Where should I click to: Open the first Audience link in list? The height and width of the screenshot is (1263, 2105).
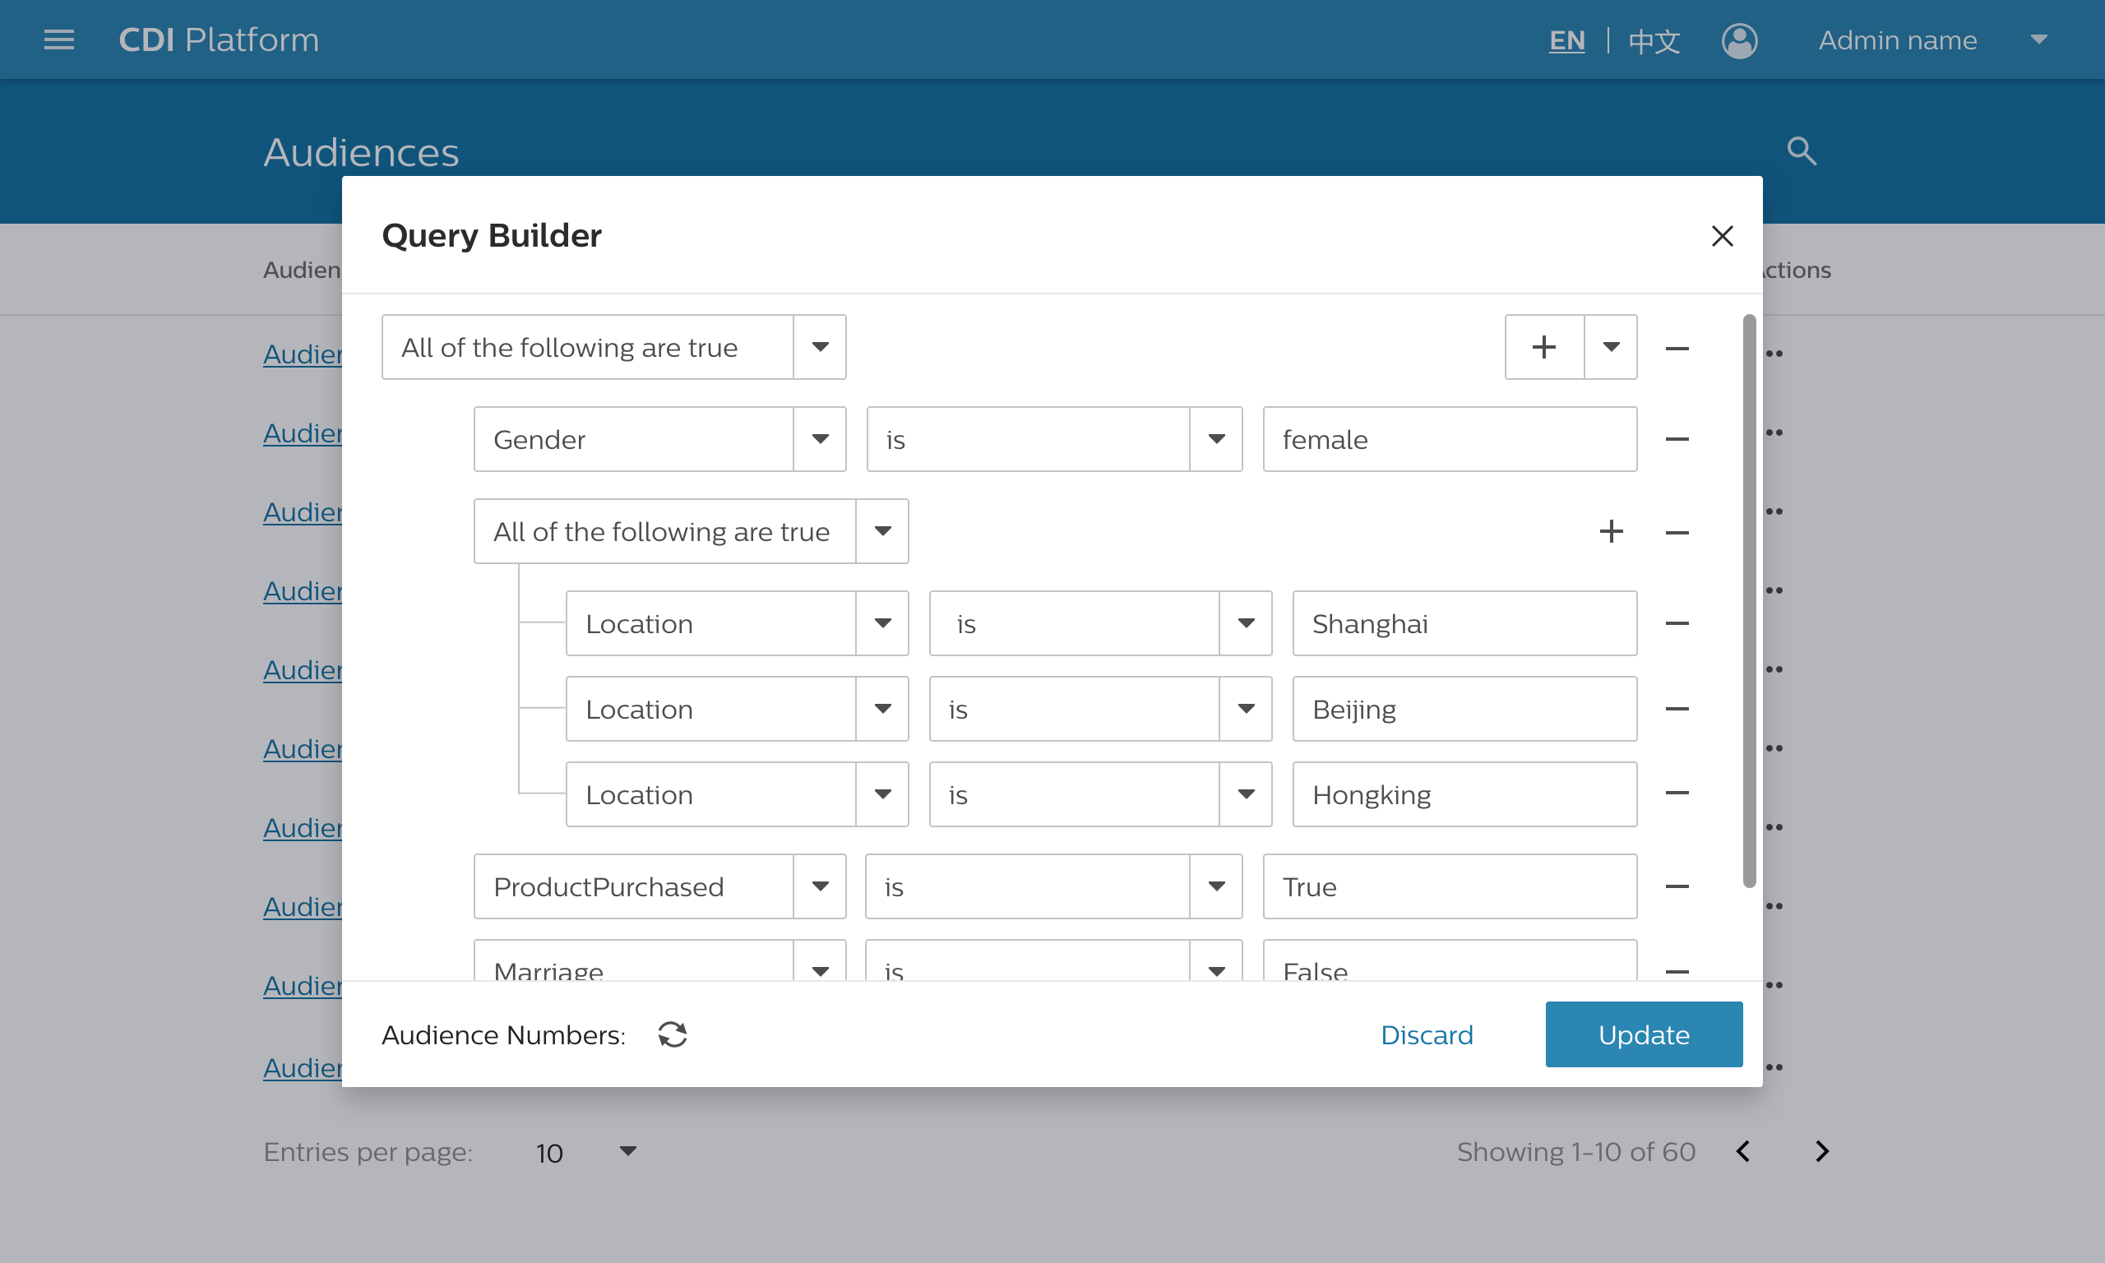click(303, 354)
